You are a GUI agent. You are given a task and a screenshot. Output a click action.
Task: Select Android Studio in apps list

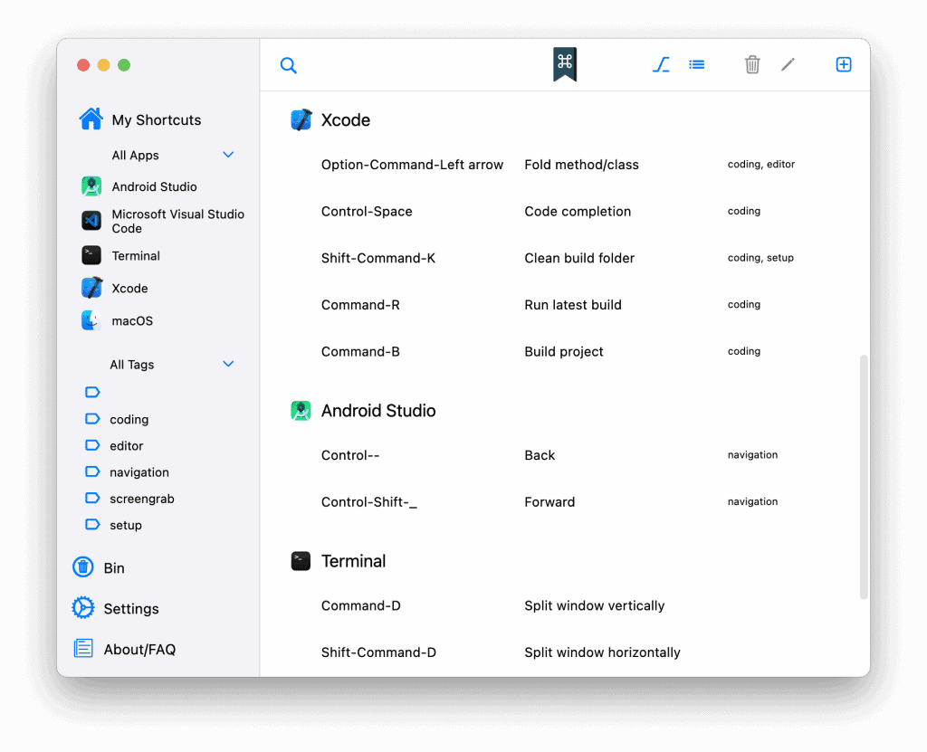(155, 186)
